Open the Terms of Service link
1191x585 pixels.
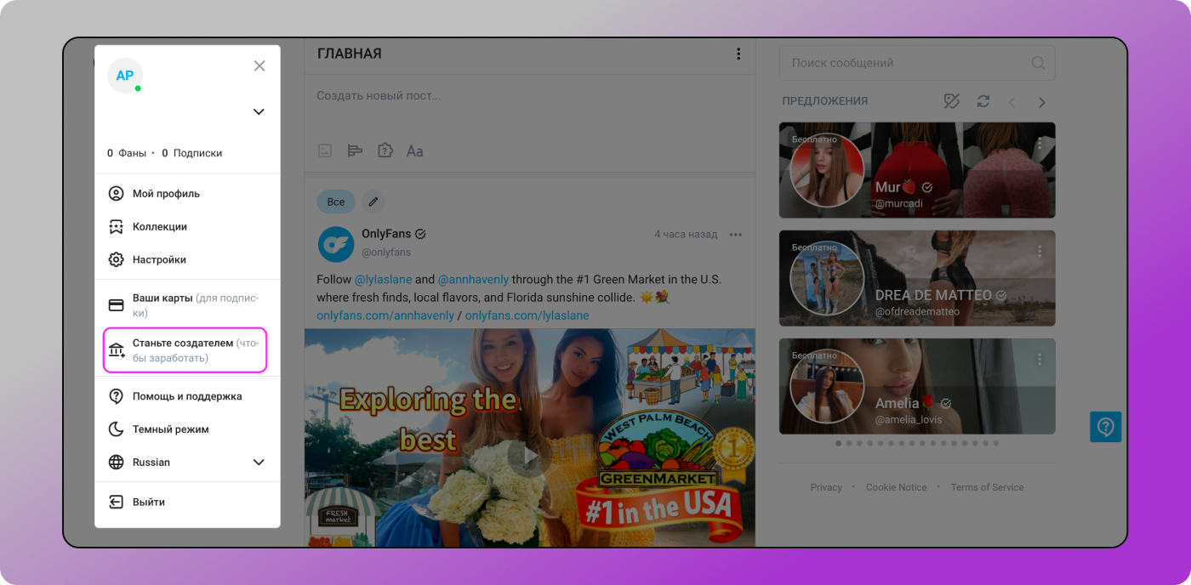(x=987, y=486)
